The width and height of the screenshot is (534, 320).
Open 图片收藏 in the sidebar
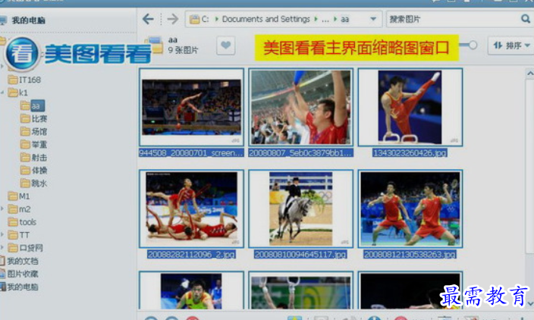19,274
